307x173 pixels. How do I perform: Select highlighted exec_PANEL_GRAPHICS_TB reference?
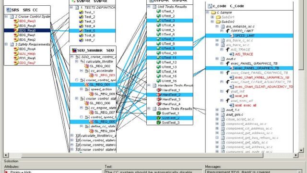pyautogui.click(x=249, y=68)
